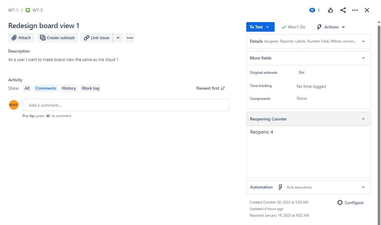The width and height of the screenshot is (381, 225).
Task: Open the To Test status dropdown
Action: pyautogui.click(x=260, y=27)
